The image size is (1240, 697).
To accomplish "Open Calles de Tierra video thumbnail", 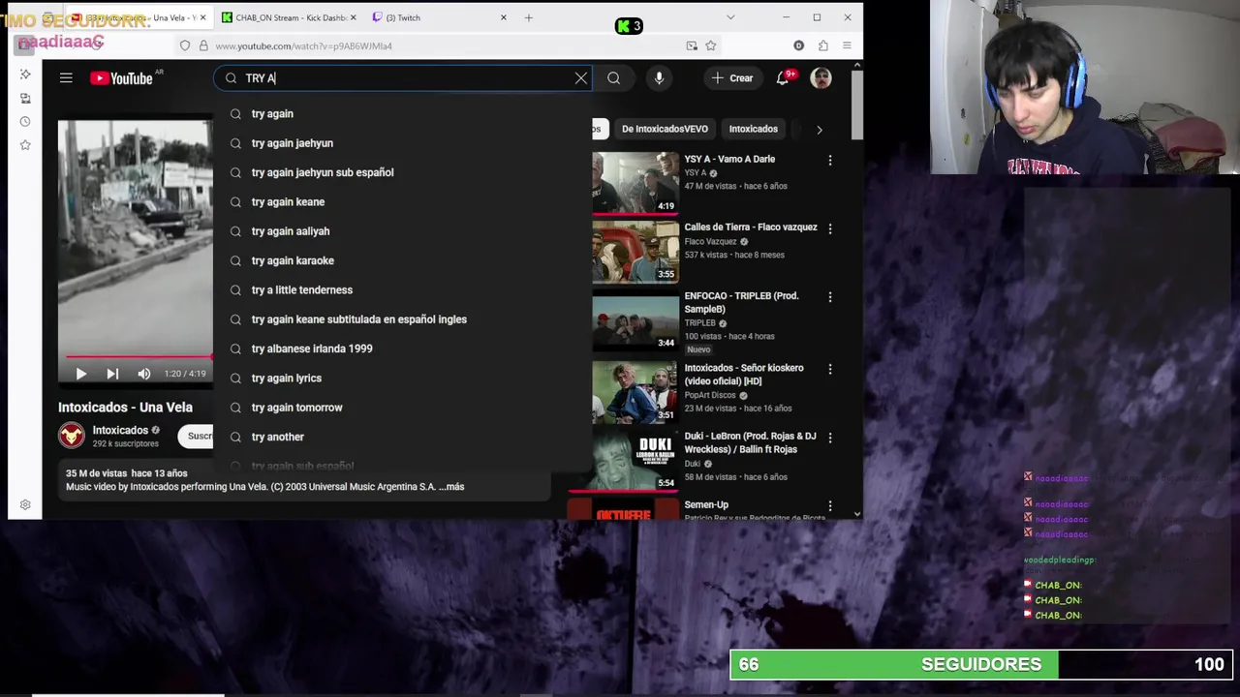I will pyautogui.click(x=635, y=252).
